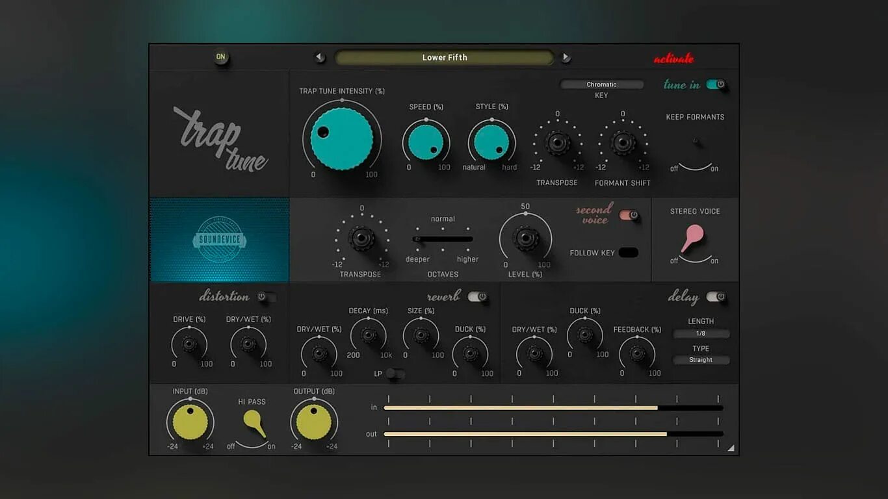Click the OCTAVES label
The width and height of the screenshot is (888, 499).
(443, 274)
